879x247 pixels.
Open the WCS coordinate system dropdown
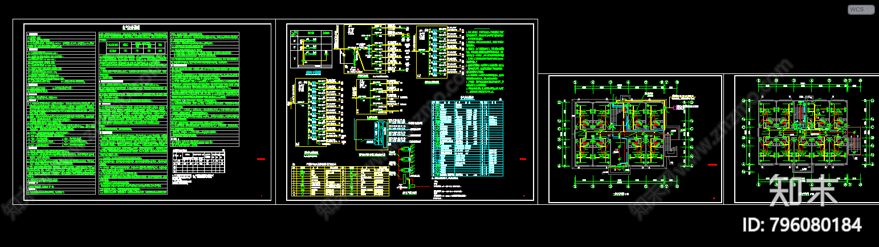[861, 9]
